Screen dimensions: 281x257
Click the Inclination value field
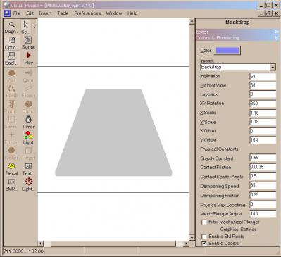[x=263, y=77]
